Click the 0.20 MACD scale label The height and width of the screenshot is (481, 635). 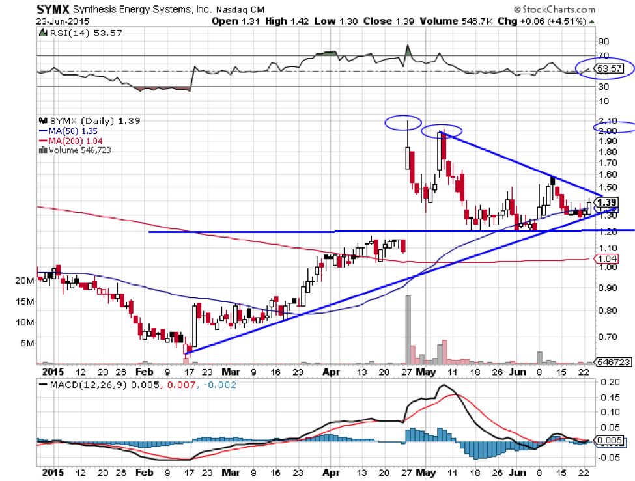pos(610,382)
